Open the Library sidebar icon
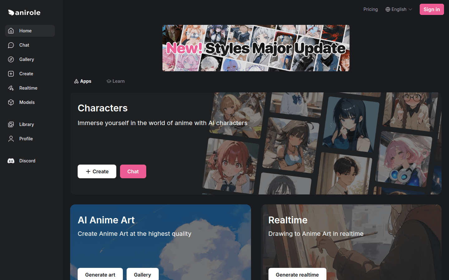Image resolution: width=449 pixels, height=280 pixels. point(10,124)
